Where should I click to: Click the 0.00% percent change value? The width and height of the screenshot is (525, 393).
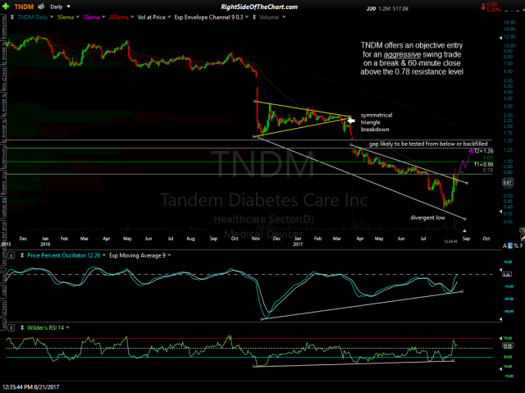(x=494, y=10)
